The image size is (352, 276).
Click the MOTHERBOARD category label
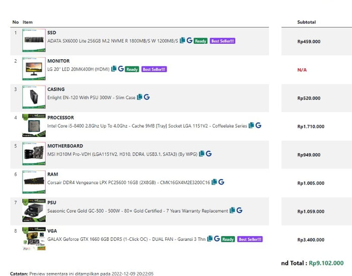65,146
